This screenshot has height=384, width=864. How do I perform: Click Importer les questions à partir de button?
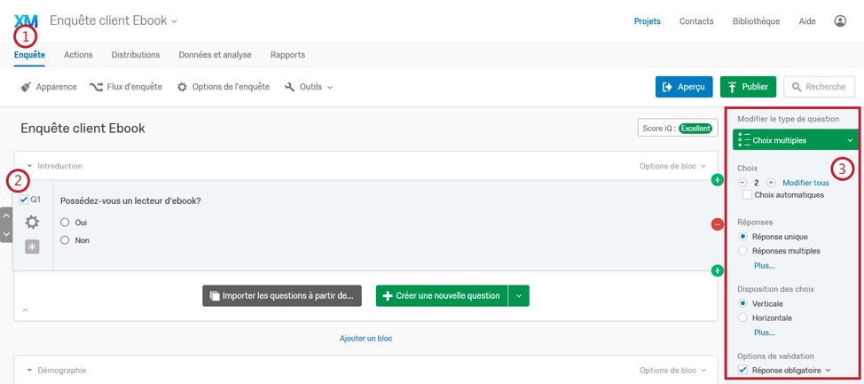[x=282, y=296]
